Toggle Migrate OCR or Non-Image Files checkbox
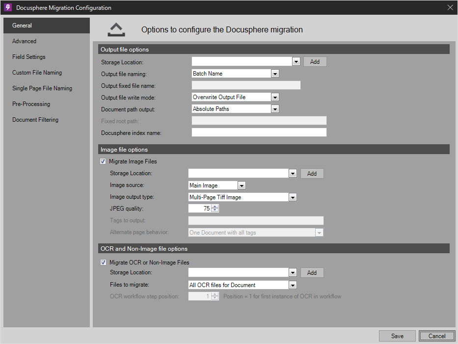This screenshot has height=344, width=458. click(x=104, y=262)
